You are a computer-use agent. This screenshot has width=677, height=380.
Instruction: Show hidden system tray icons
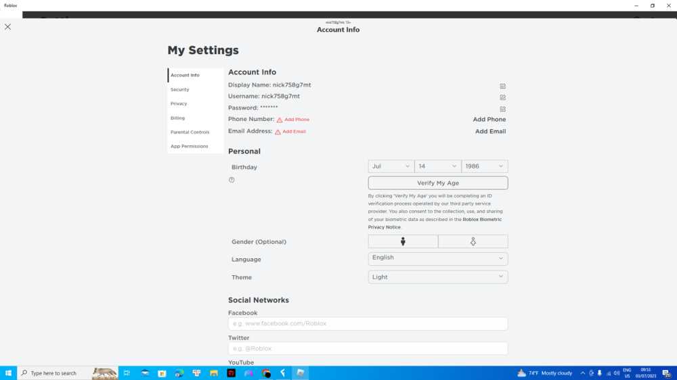[x=582, y=373]
